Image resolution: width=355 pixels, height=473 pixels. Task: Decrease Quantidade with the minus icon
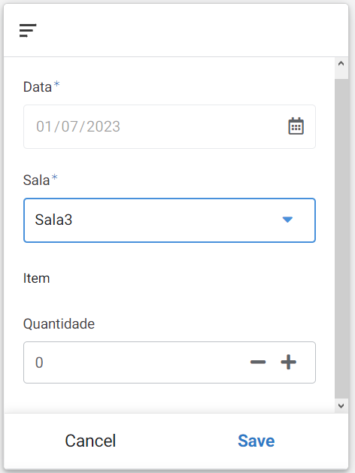[258, 362]
